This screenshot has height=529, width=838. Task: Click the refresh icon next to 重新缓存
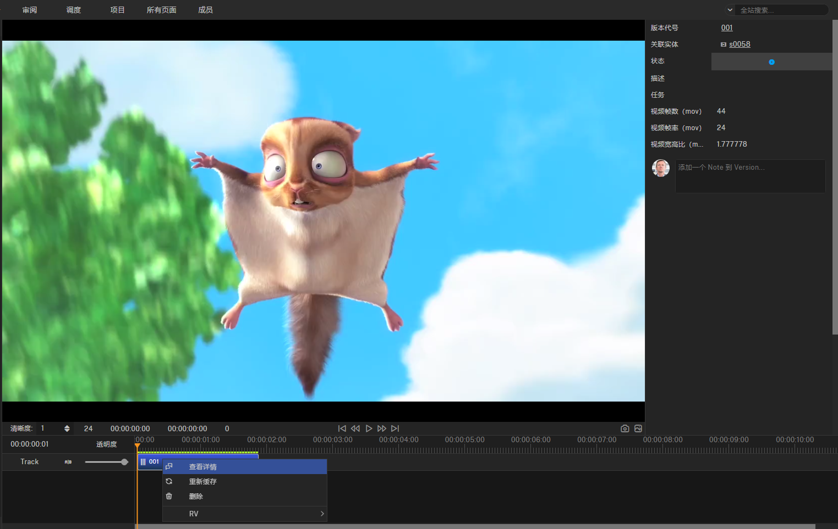169,481
